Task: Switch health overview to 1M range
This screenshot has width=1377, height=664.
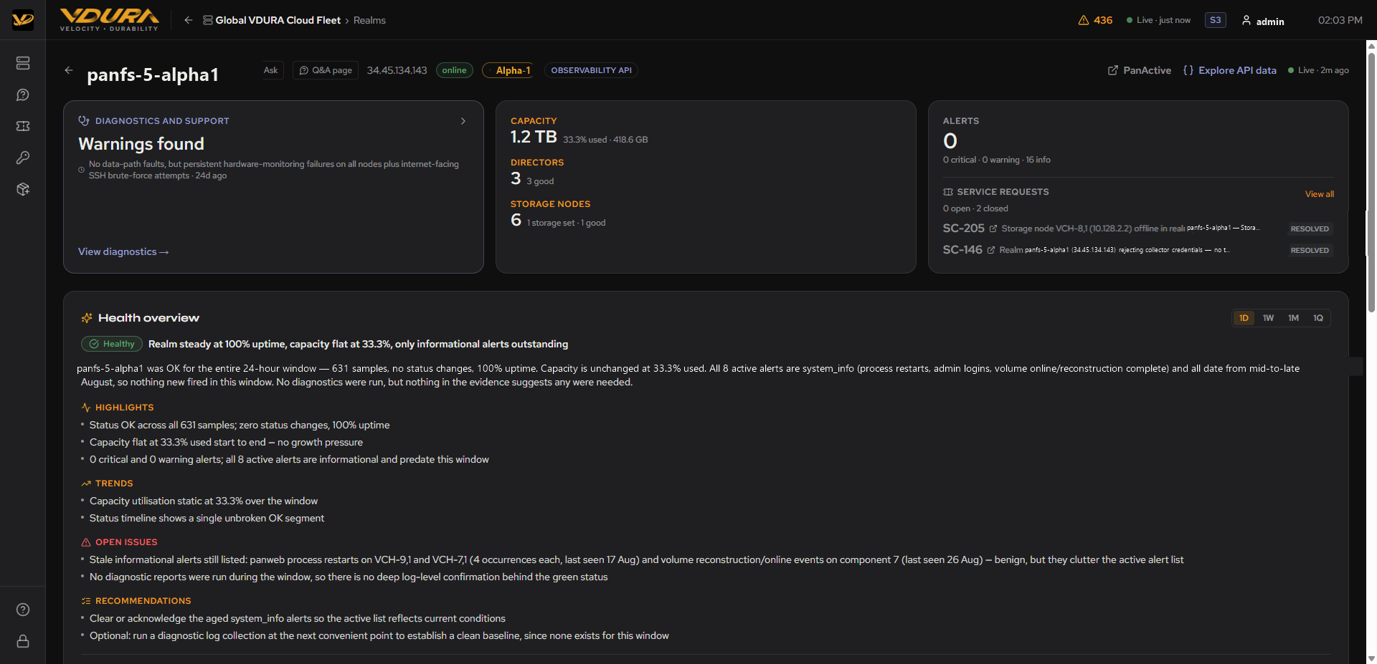Action: point(1293,318)
